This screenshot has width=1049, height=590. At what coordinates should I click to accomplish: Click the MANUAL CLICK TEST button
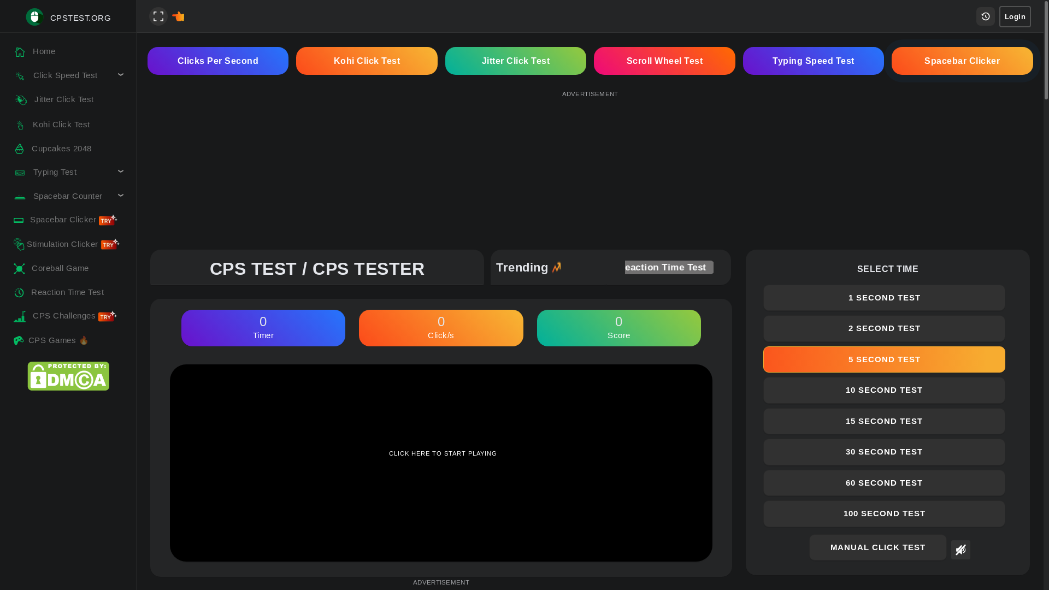pyautogui.click(x=877, y=547)
